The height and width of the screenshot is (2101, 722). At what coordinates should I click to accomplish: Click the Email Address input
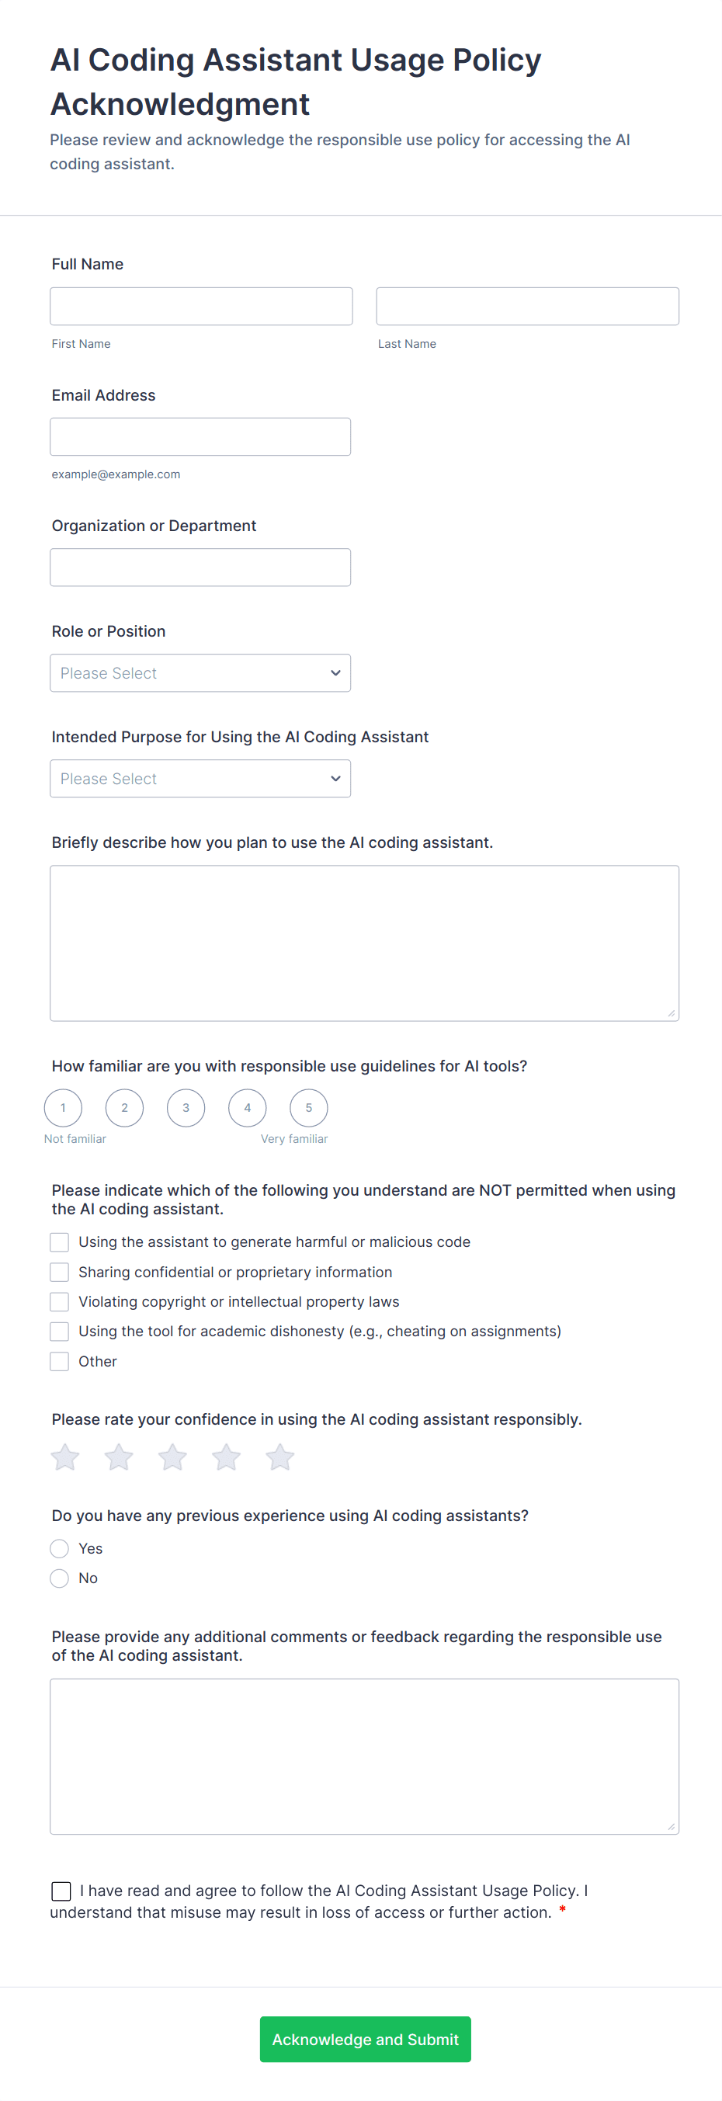pyautogui.click(x=200, y=437)
